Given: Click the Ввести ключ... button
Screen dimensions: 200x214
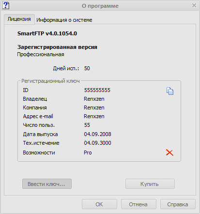Looking at the screenshot, I should (47, 183).
